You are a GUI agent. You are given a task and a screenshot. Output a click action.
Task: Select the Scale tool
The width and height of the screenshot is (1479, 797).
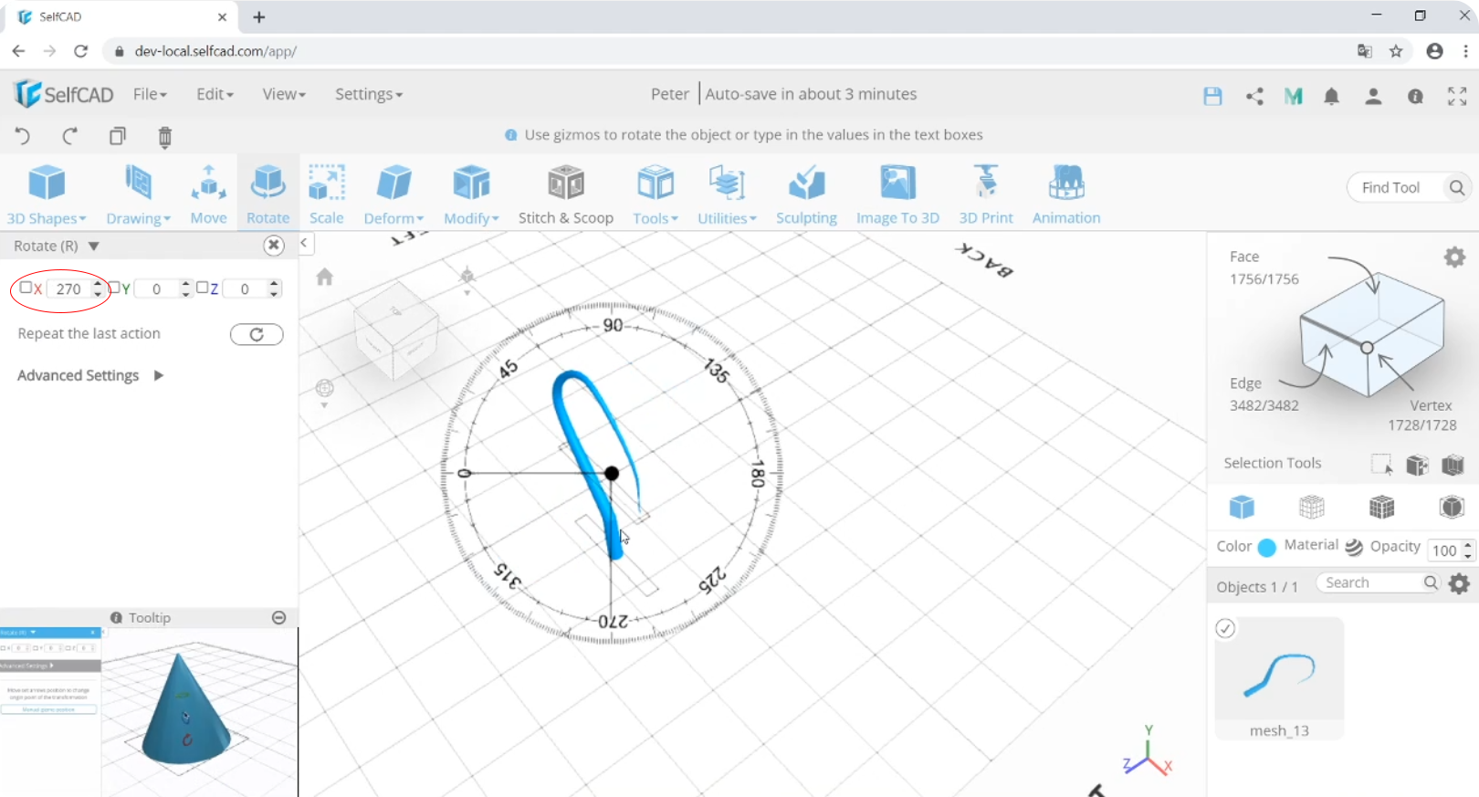click(x=326, y=194)
